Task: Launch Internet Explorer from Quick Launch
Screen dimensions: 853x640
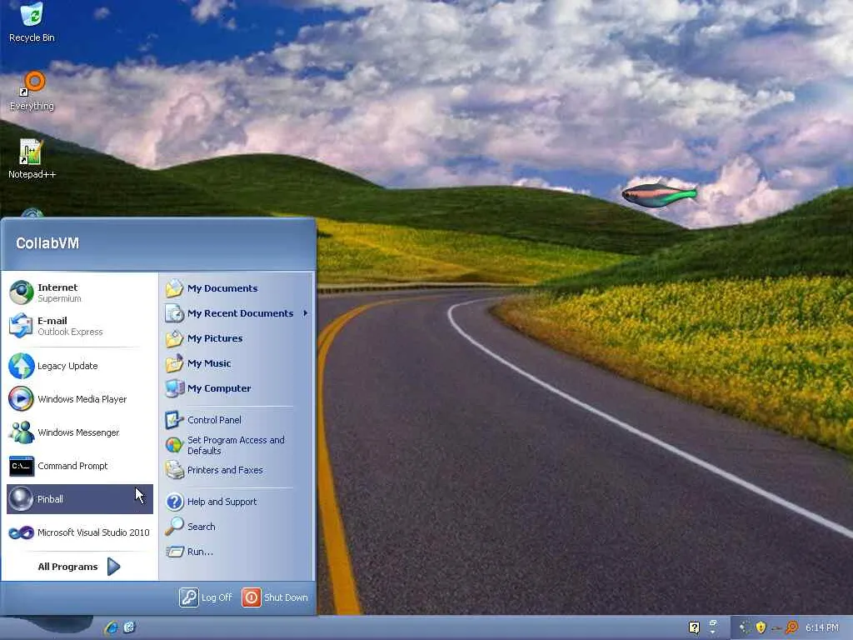Action: (x=112, y=627)
